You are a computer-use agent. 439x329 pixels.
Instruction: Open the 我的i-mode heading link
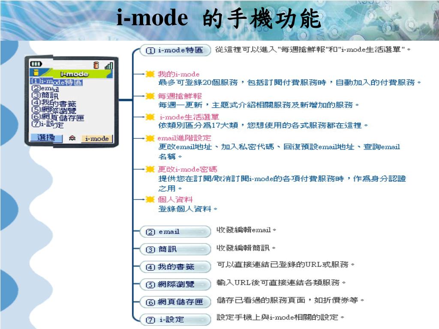coord(179,74)
